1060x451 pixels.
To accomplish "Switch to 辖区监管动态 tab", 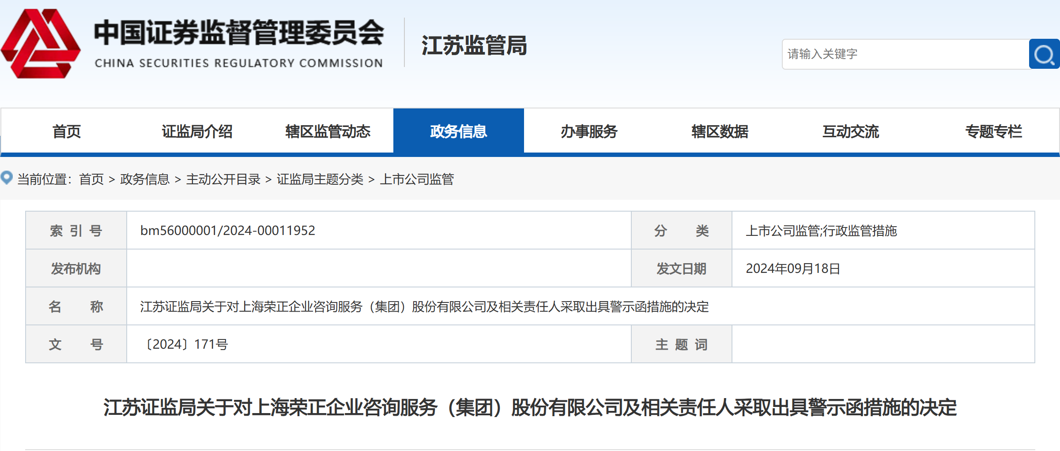I will click(x=328, y=131).
